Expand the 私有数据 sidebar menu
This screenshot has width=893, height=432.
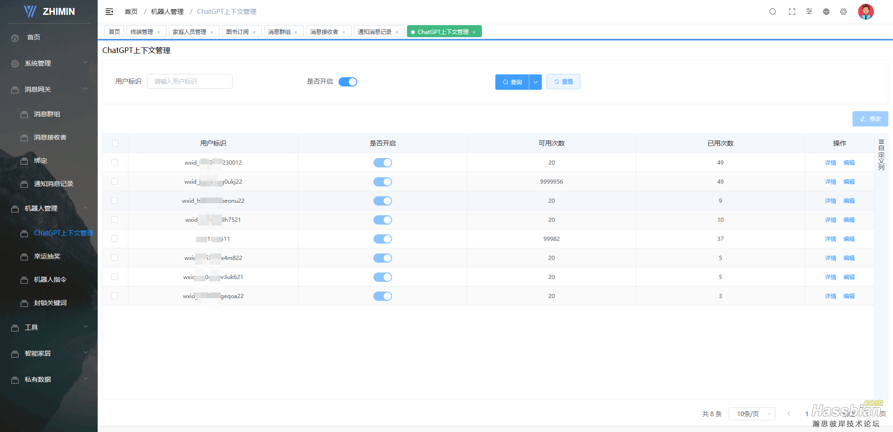[49, 379]
